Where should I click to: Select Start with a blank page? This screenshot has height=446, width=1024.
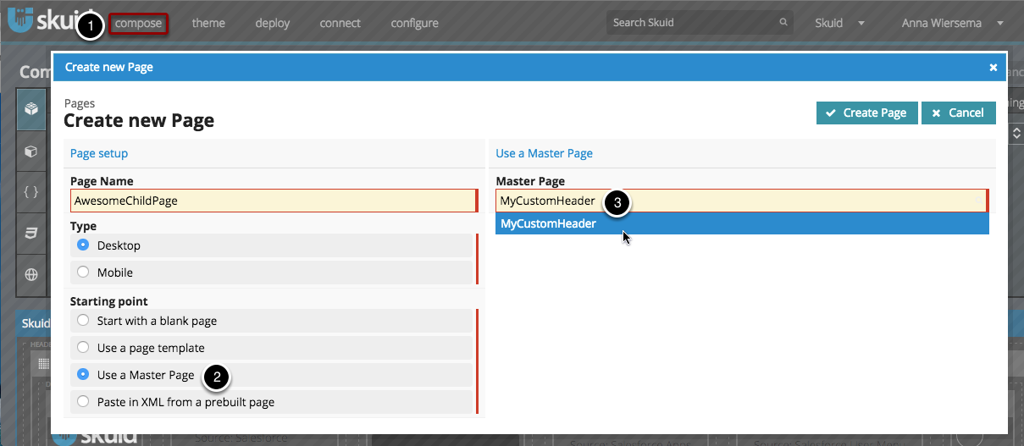(83, 321)
